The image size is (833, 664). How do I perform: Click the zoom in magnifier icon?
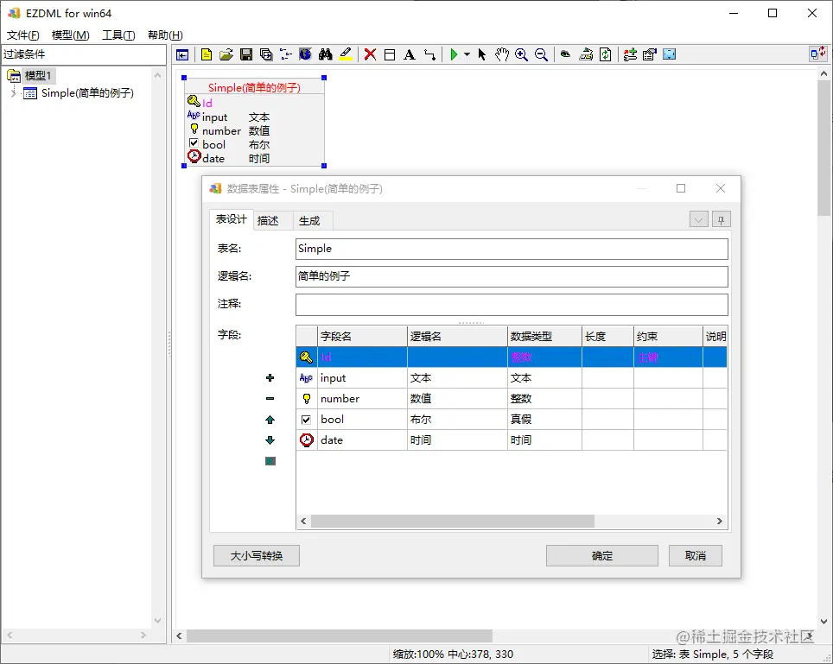click(x=521, y=54)
